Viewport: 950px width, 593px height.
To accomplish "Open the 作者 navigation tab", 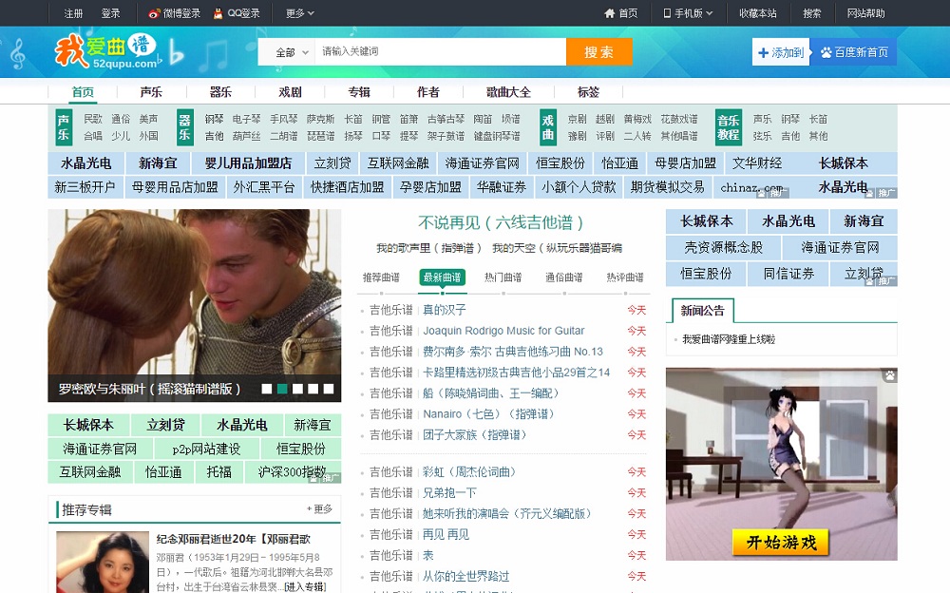I will tap(428, 92).
